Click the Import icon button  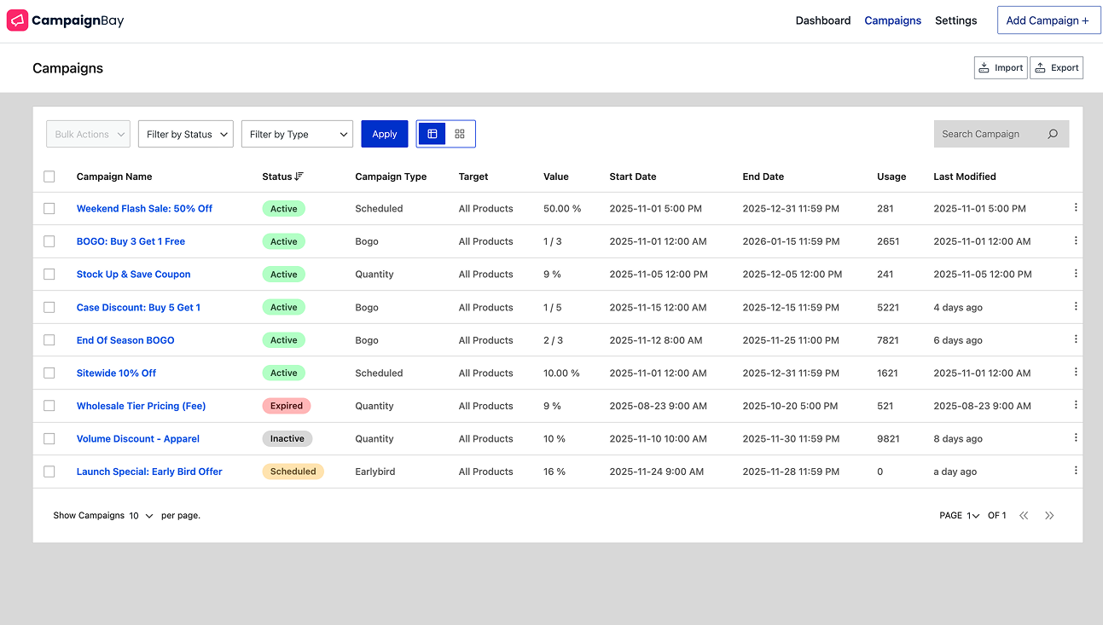click(x=985, y=67)
